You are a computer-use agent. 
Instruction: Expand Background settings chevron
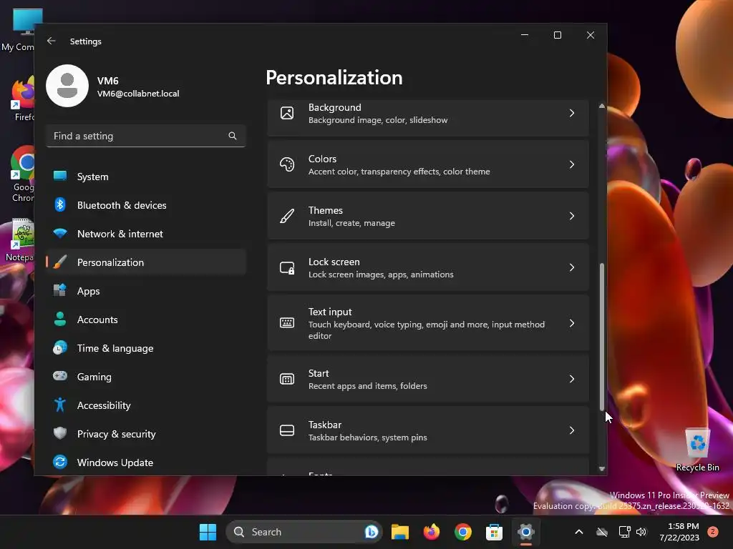point(572,113)
